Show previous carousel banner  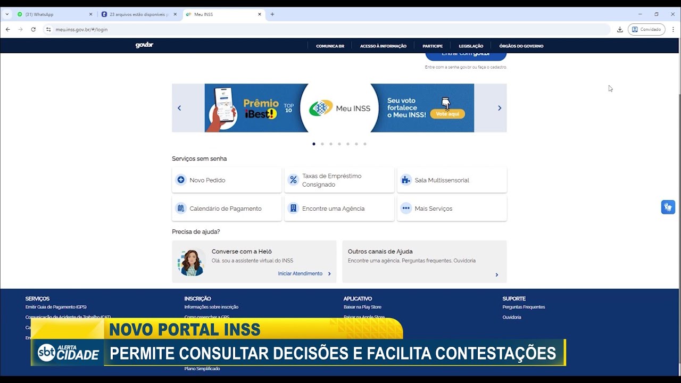click(179, 108)
